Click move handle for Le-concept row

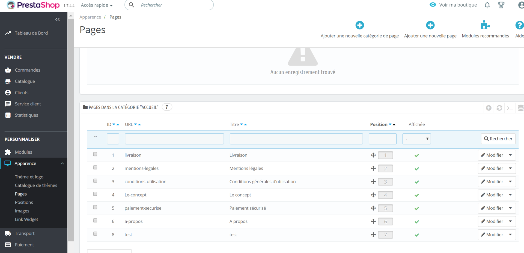pyautogui.click(x=373, y=195)
